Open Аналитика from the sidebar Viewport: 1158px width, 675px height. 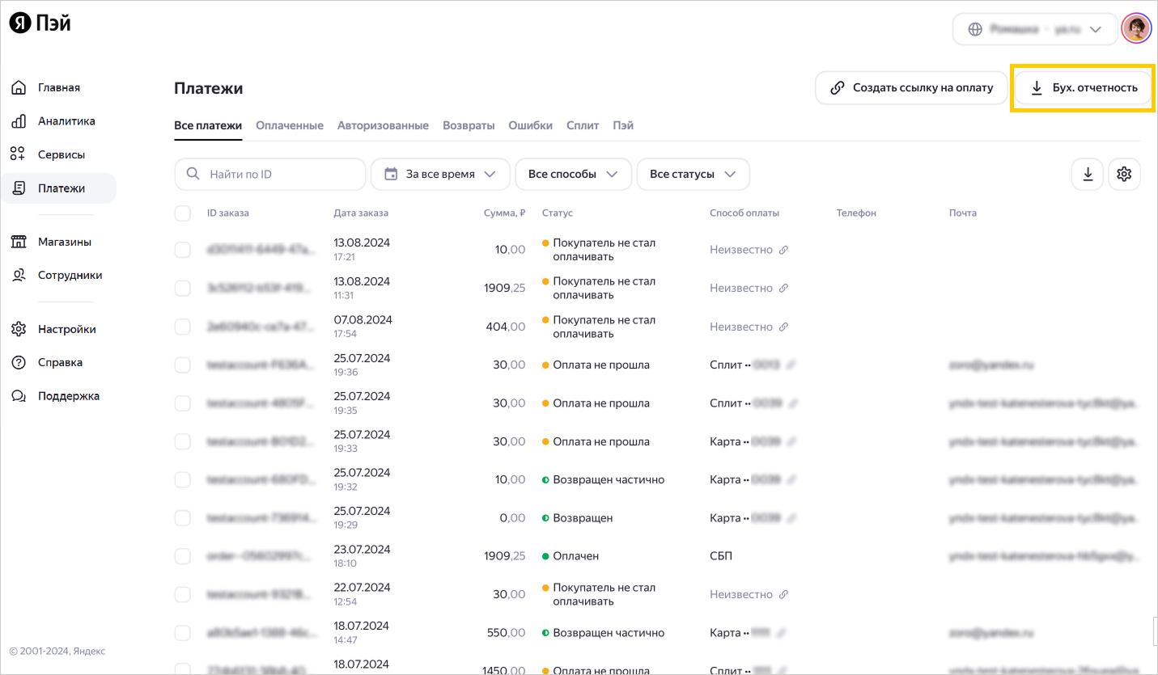click(x=66, y=121)
